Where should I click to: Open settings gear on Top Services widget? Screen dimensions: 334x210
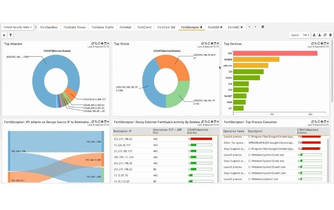click(x=322, y=43)
